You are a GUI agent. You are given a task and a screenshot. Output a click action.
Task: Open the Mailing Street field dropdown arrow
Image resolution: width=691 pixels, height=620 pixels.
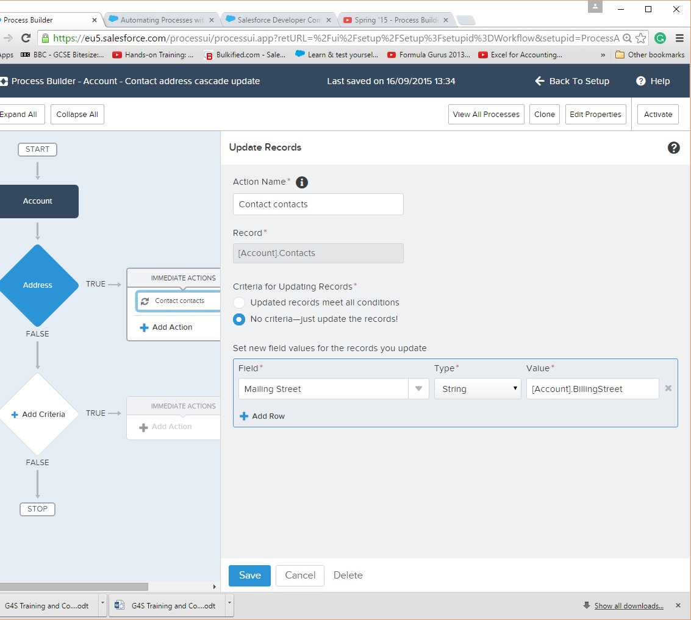[418, 389]
